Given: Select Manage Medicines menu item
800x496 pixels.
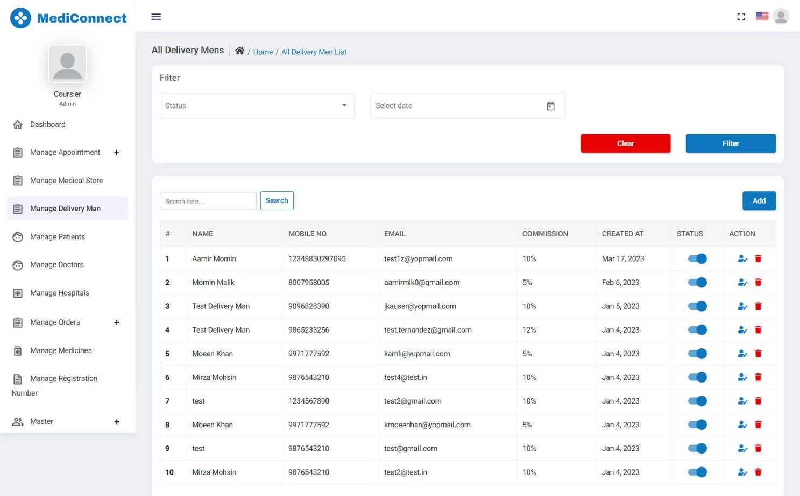Looking at the screenshot, I should [61, 350].
